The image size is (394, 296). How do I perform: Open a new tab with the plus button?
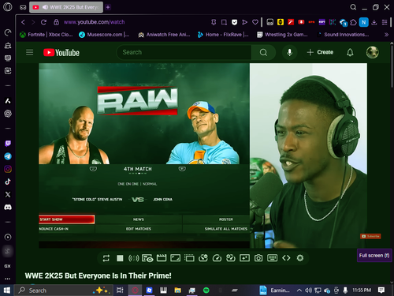108,7
